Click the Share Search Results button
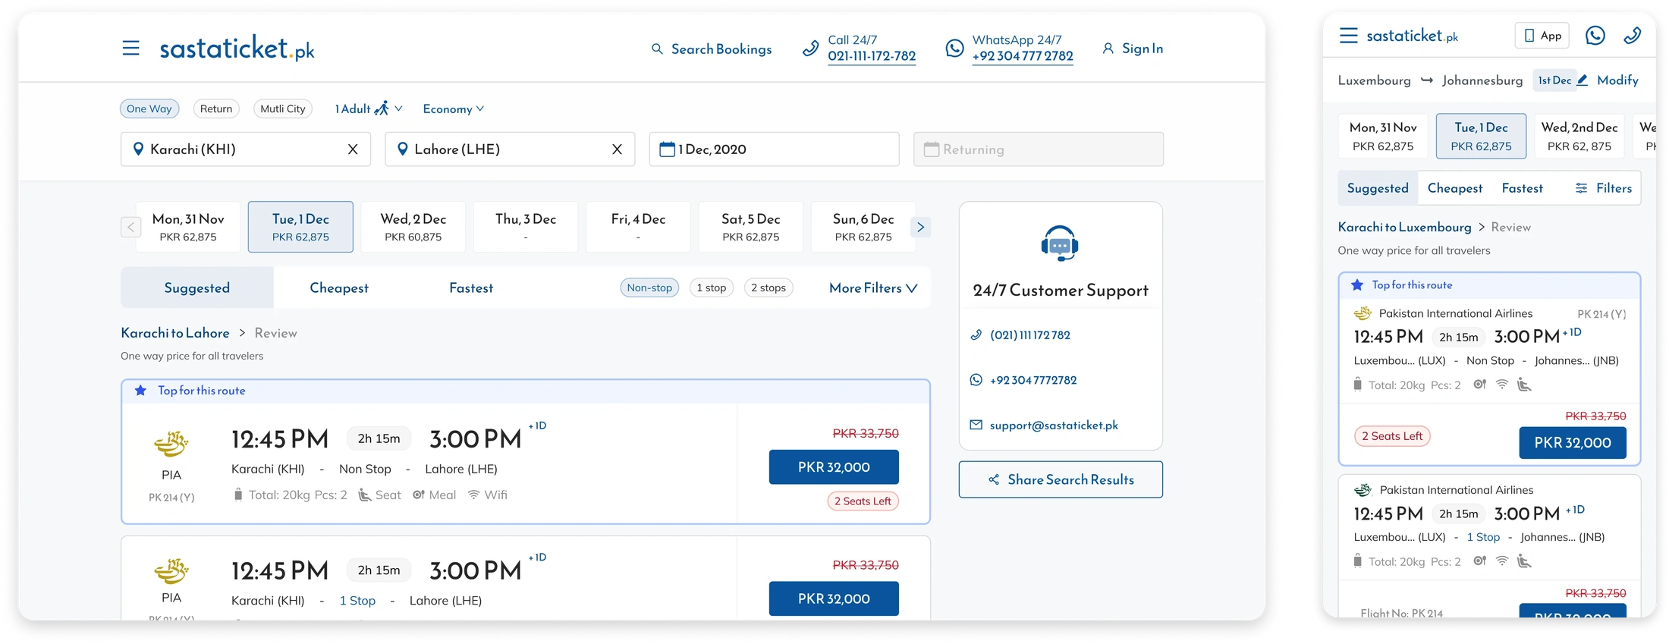 [x=1061, y=479]
